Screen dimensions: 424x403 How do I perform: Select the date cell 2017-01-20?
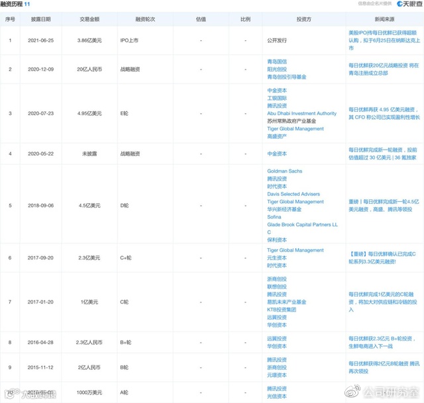click(x=40, y=302)
